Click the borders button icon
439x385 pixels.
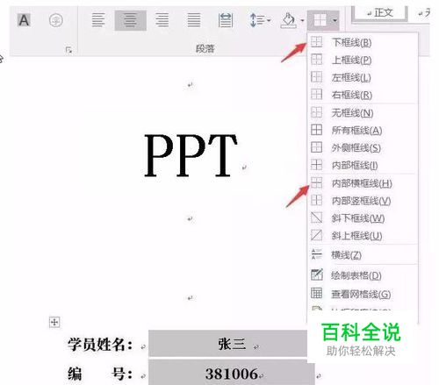(320, 20)
